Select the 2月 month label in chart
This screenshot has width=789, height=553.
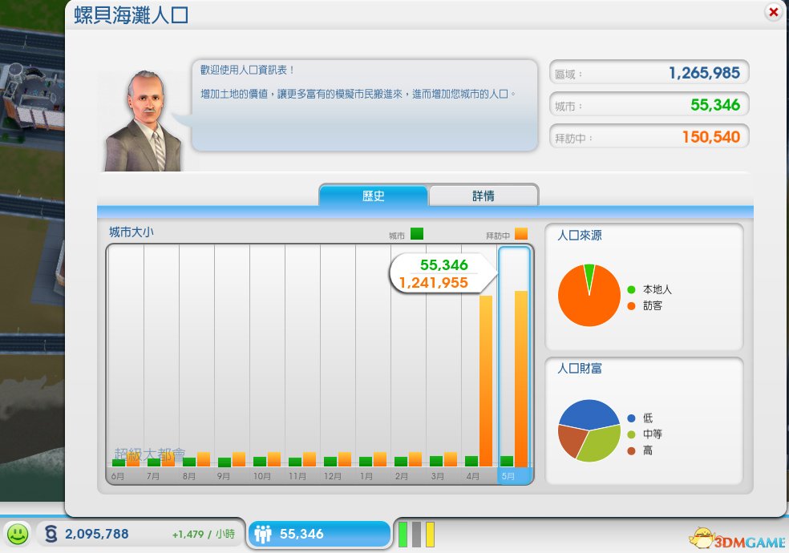pyautogui.click(x=402, y=476)
